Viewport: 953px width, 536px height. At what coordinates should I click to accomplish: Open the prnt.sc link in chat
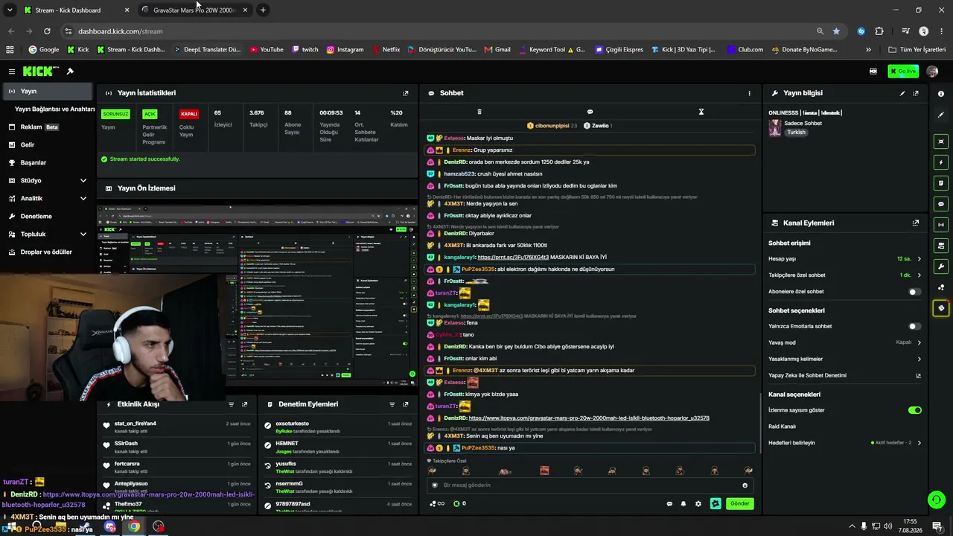(513, 258)
